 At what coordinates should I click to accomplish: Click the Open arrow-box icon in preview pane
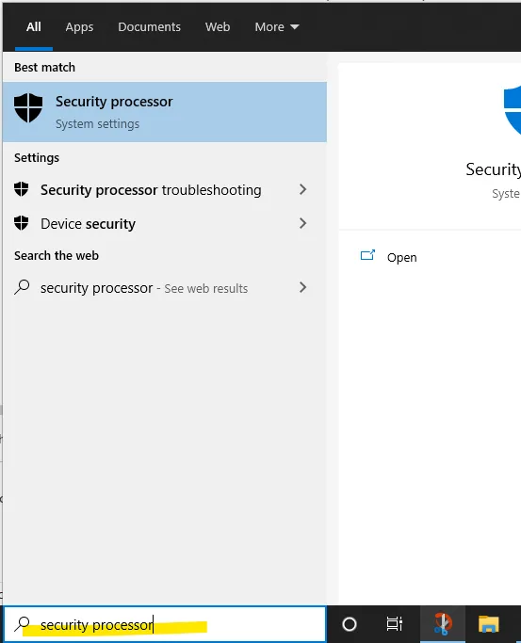click(x=367, y=256)
